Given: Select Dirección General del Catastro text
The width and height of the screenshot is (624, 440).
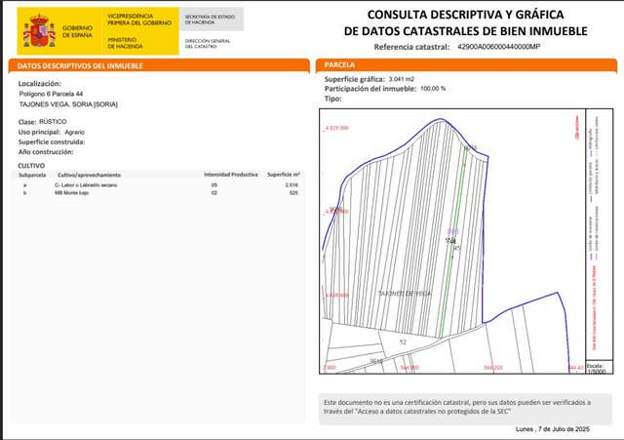Looking at the screenshot, I should 208,42.
